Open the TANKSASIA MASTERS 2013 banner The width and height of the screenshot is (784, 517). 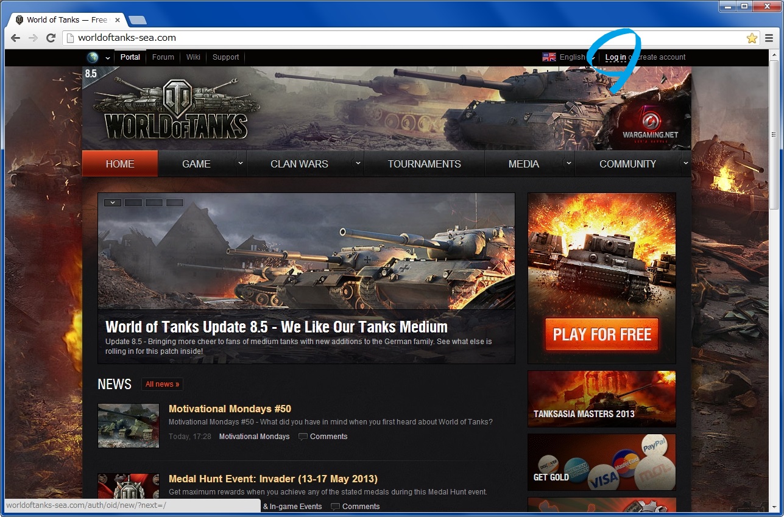(x=602, y=399)
